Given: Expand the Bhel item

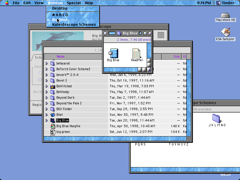Looking at the screenshot, I should [x=47, y=115].
